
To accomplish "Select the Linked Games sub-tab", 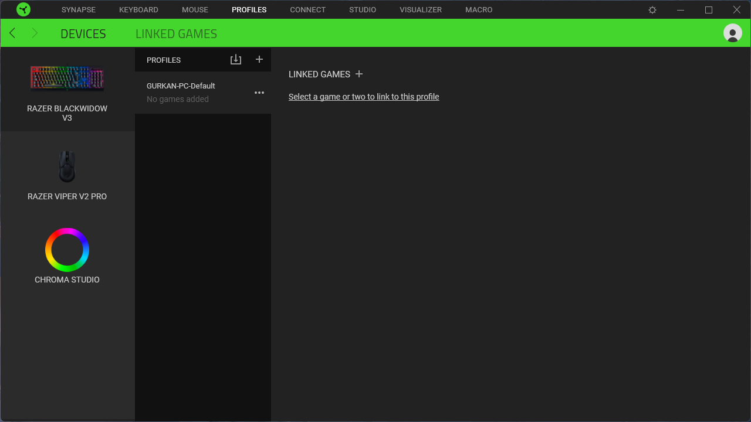I will [x=176, y=34].
